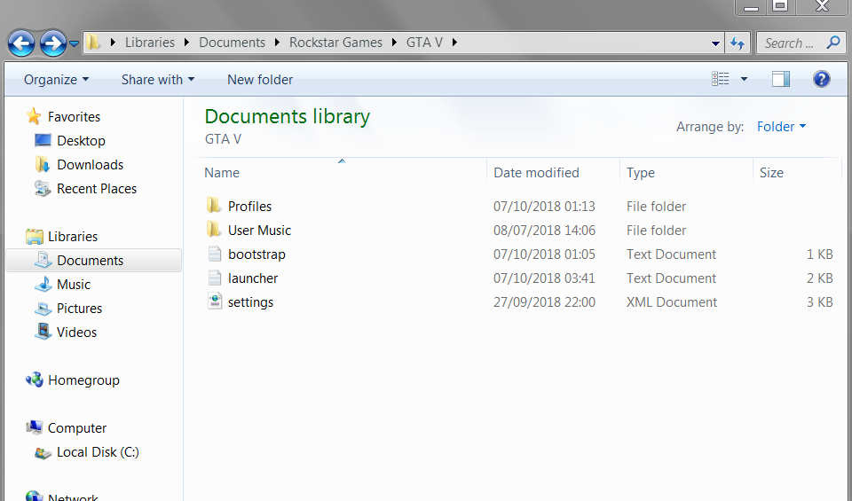Select the Profiles folder
The height and width of the screenshot is (501, 852).
coord(249,207)
